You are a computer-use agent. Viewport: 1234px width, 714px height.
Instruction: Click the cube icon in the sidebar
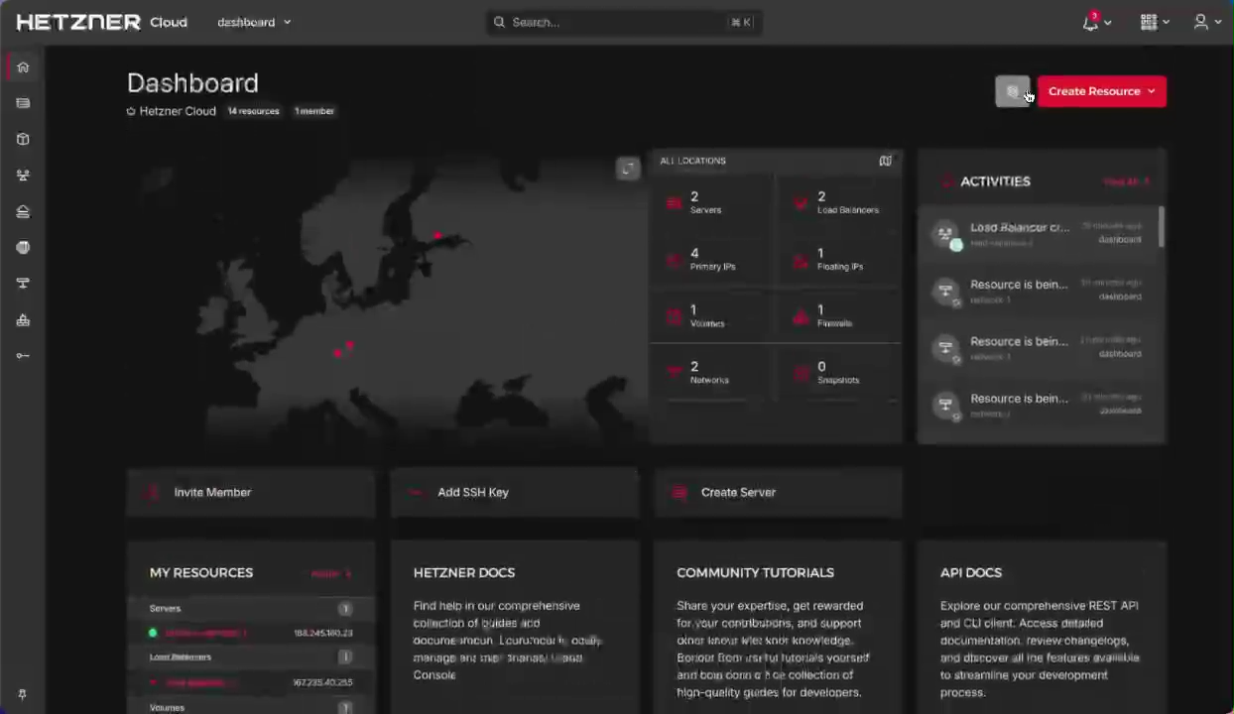(23, 140)
